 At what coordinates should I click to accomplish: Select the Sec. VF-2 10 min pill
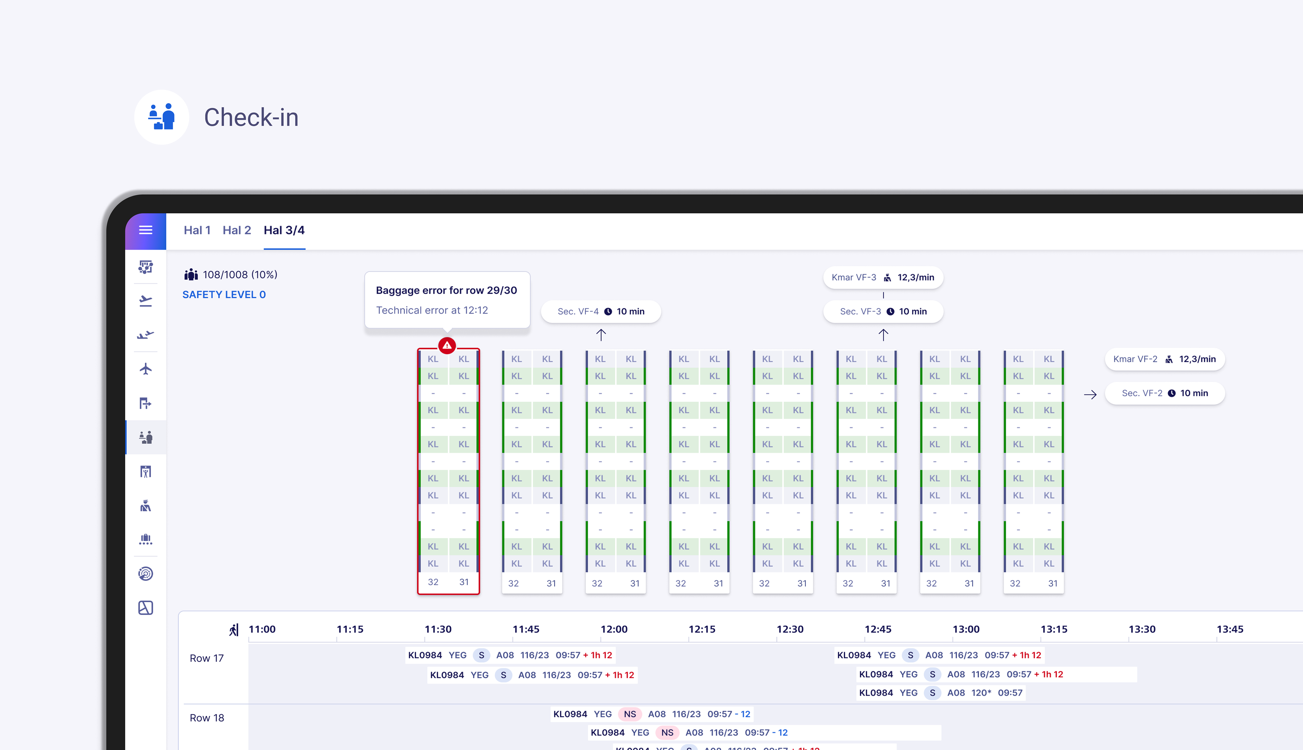(1165, 393)
